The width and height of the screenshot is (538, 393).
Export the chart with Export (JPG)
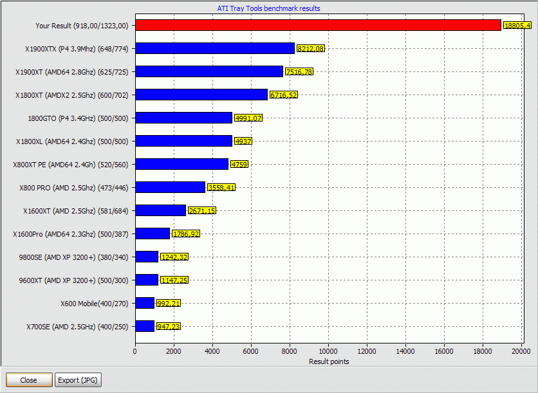78,380
